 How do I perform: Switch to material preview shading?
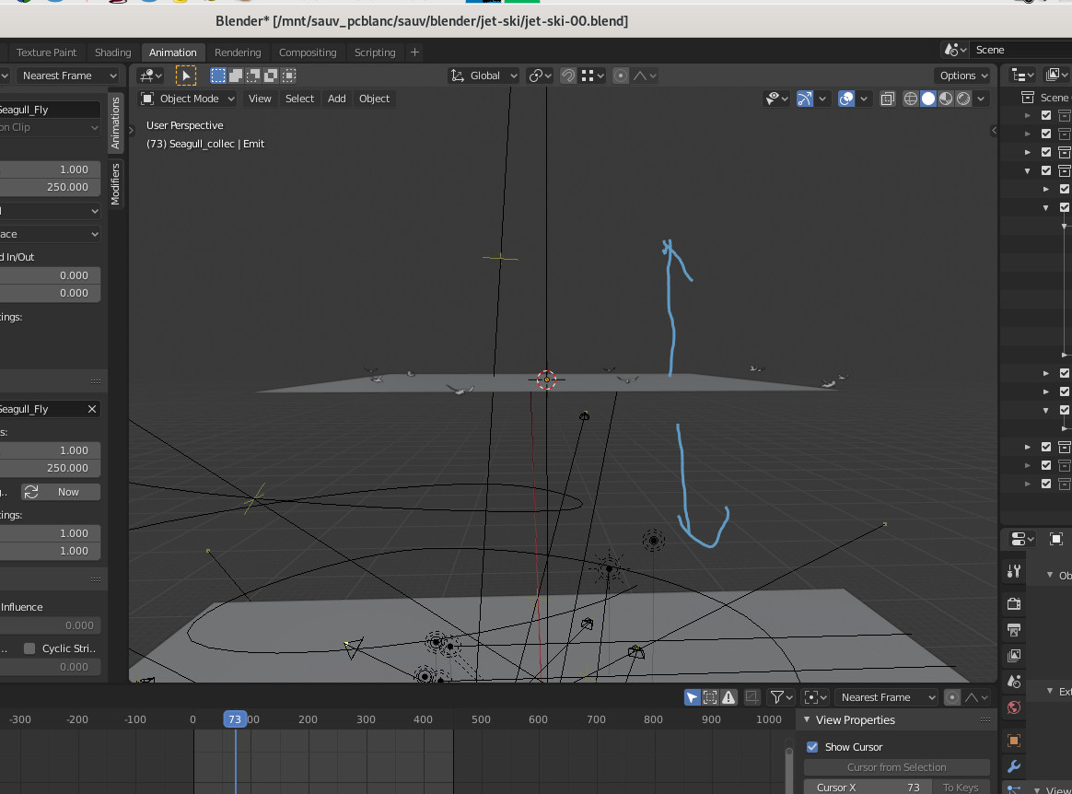point(946,99)
